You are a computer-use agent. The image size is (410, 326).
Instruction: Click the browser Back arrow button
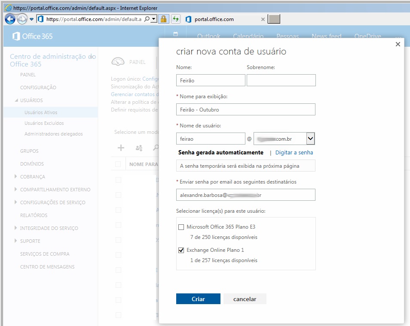pyautogui.click(x=10, y=19)
